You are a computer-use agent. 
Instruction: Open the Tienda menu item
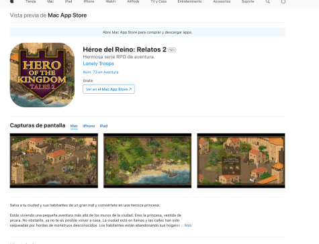31,1
